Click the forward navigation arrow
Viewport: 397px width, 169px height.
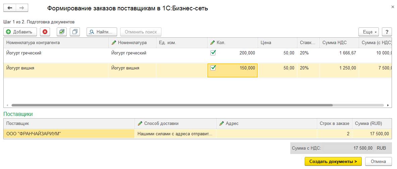pyautogui.click(x=22, y=8)
